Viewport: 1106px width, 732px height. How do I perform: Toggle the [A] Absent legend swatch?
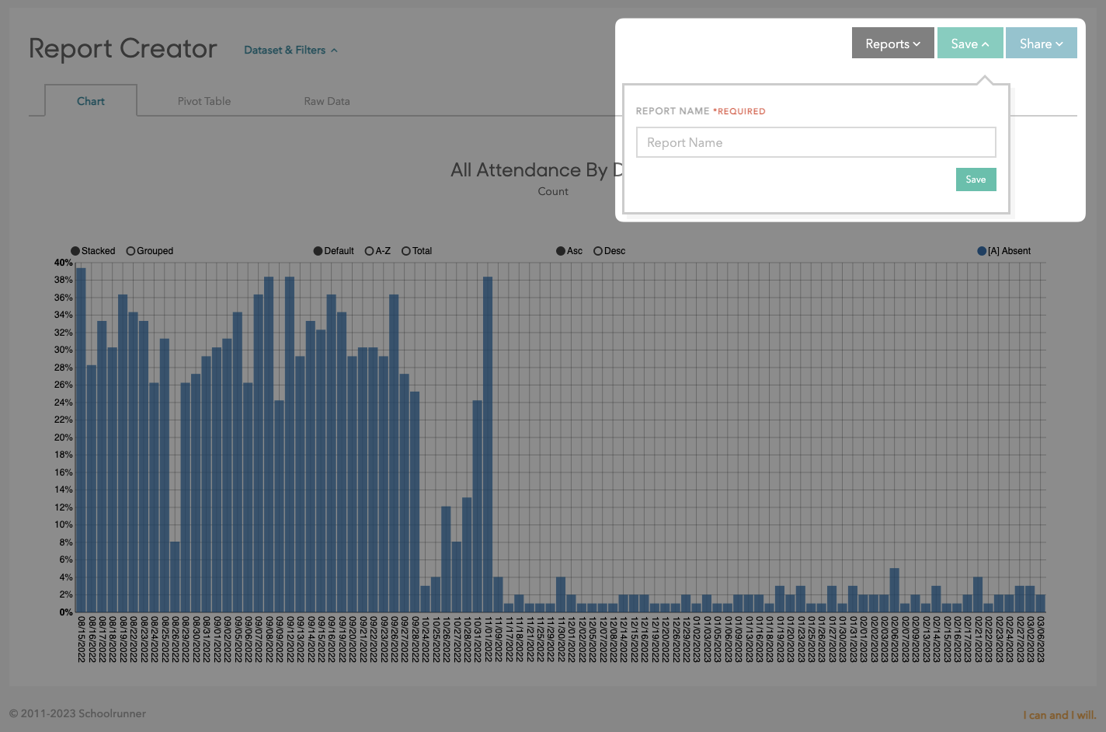pos(982,251)
